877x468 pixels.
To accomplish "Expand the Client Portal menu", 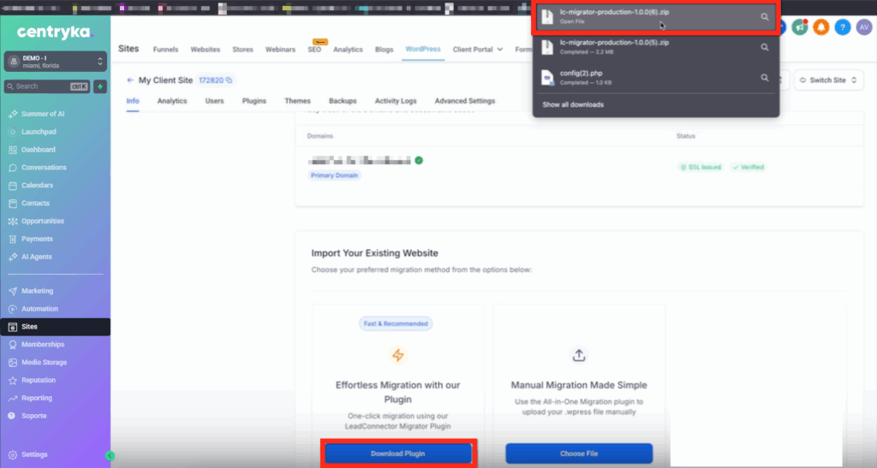I will coord(478,50).
